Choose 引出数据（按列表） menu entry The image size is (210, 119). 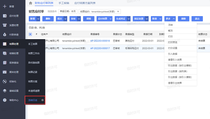(181, 71)
